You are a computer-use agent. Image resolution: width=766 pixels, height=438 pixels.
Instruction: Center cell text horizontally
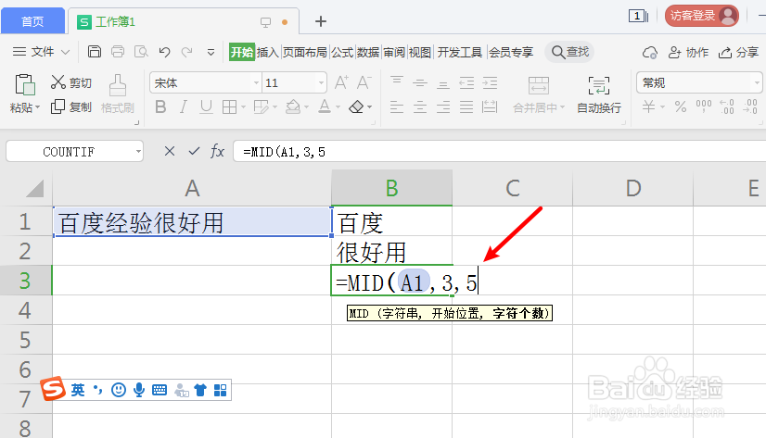click(x=420, y=106)
